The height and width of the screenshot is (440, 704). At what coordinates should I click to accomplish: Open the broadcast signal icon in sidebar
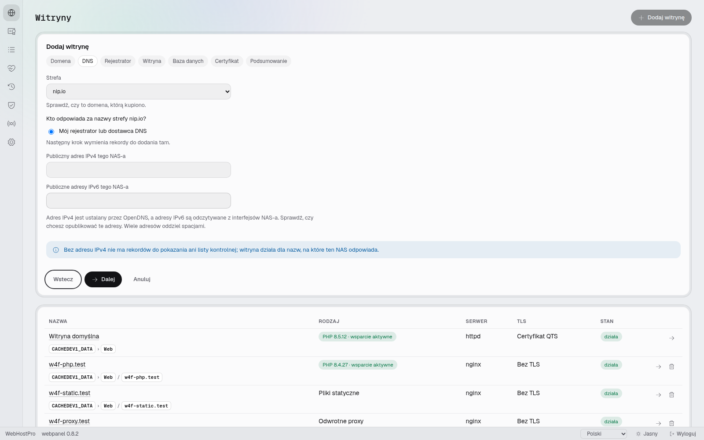11,124
